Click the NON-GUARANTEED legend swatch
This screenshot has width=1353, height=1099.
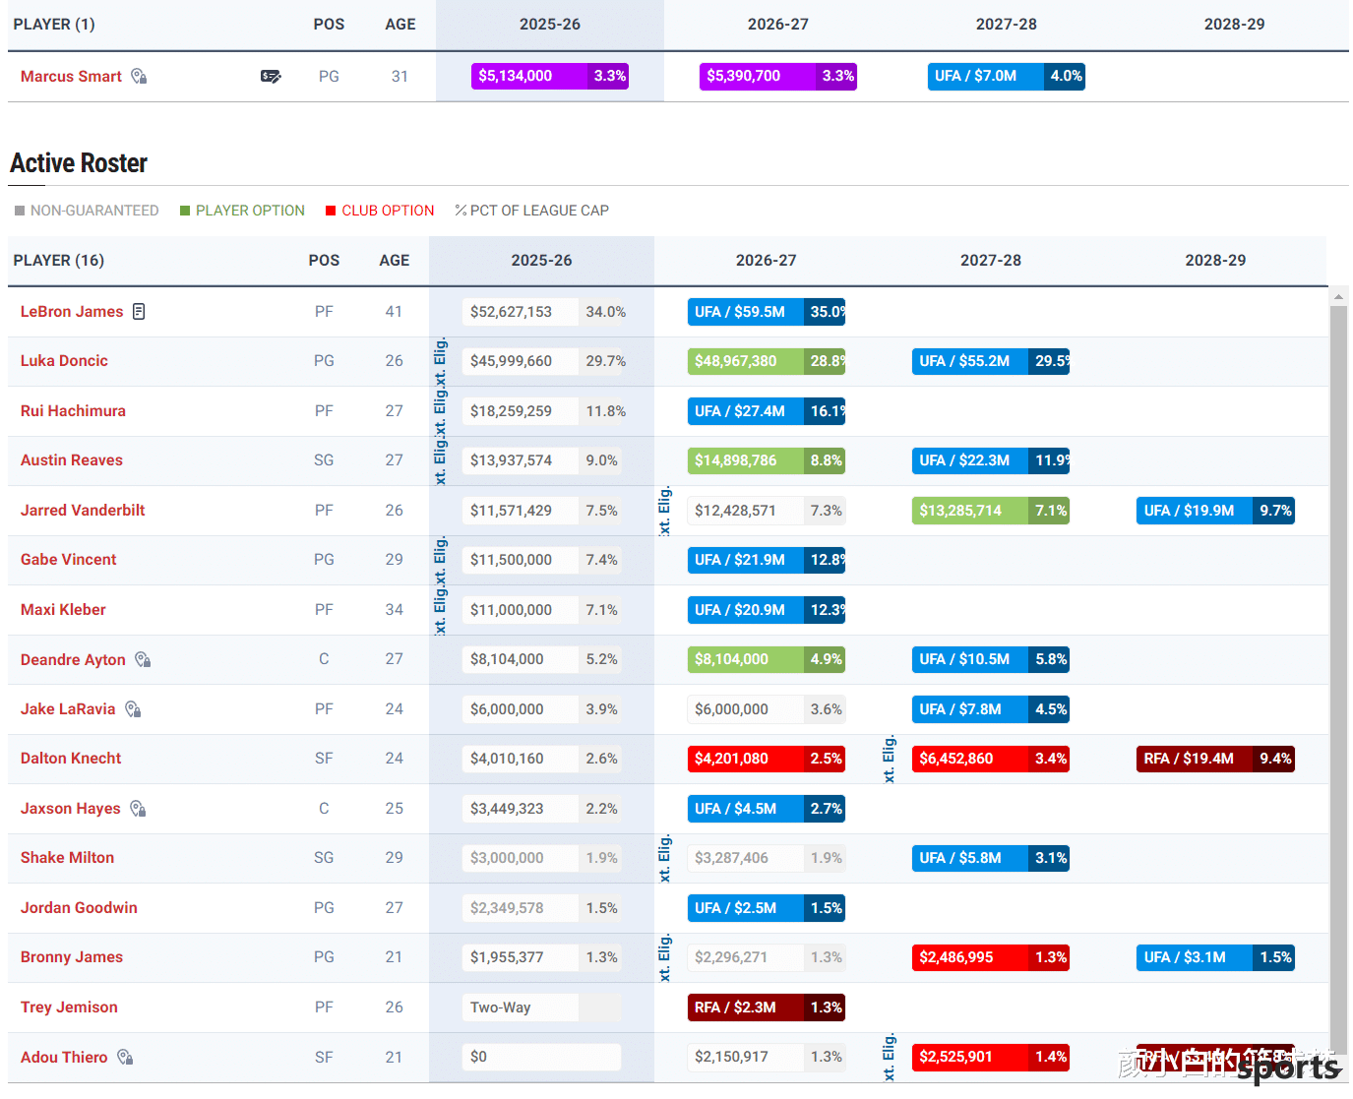click(x=20, y=211)
